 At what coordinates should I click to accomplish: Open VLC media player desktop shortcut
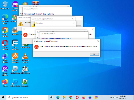coord(25,58)
